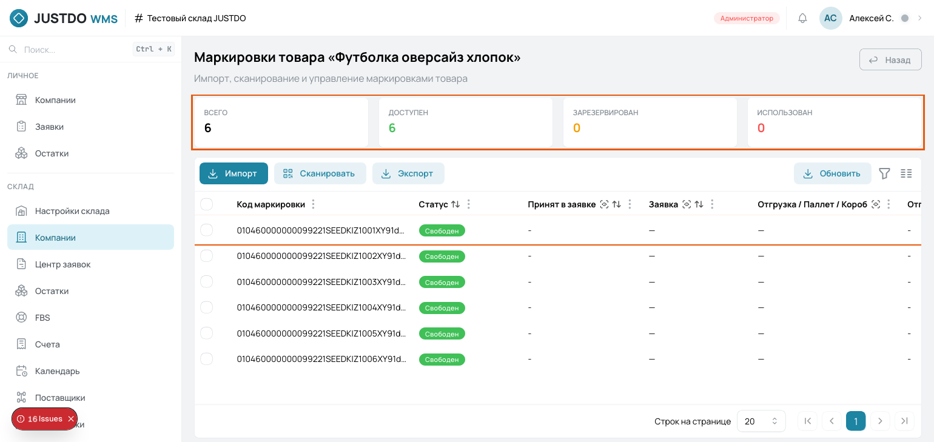The width and height of the screenshot is (934, 442).
Task: Open the table filter funnel icon
Action: point(884,173)
